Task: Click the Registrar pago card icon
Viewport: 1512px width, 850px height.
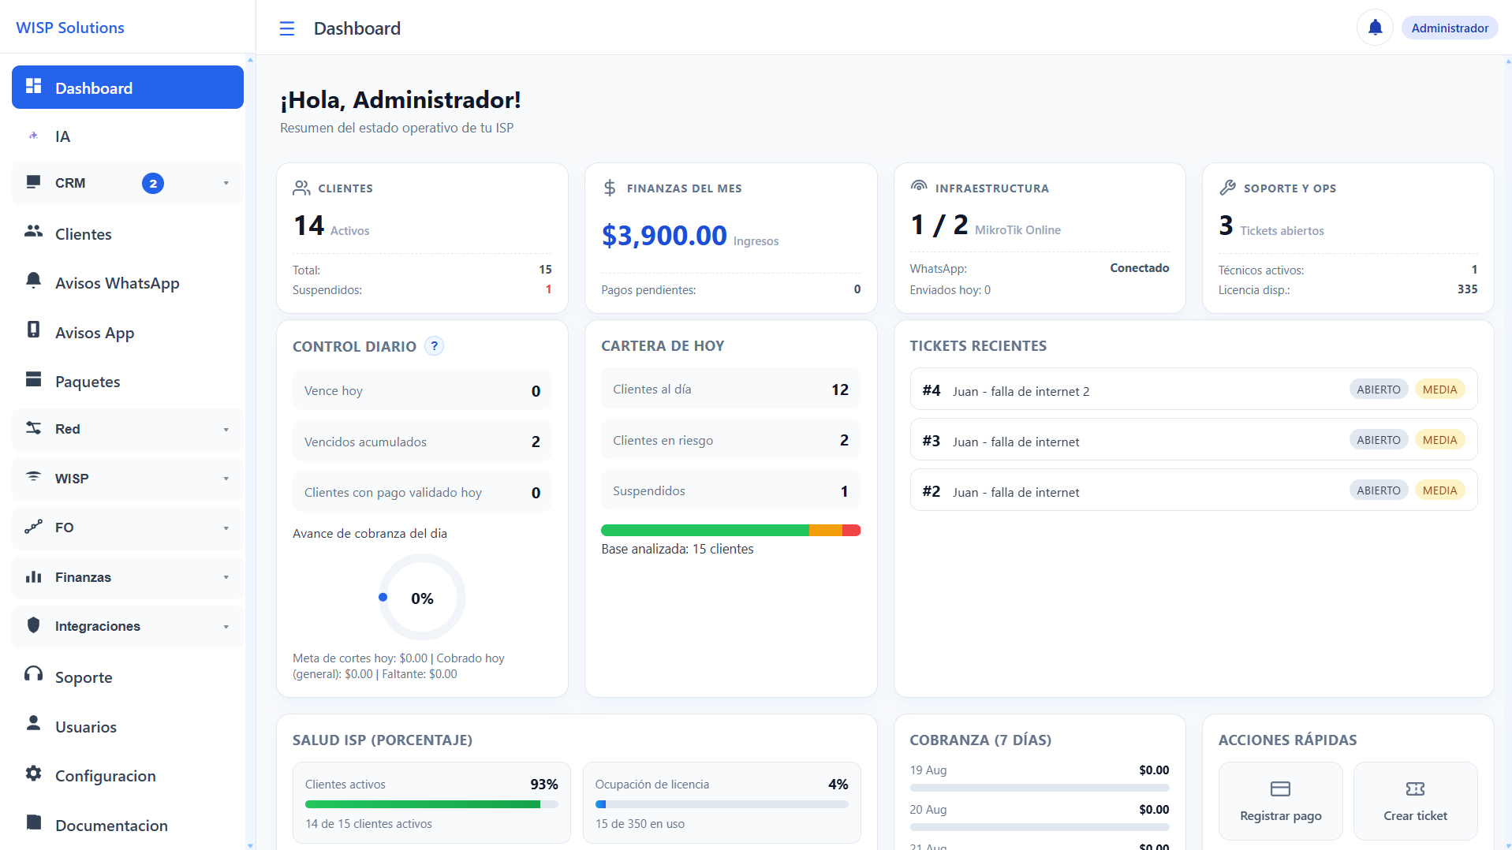Action: pos(1280,788)
